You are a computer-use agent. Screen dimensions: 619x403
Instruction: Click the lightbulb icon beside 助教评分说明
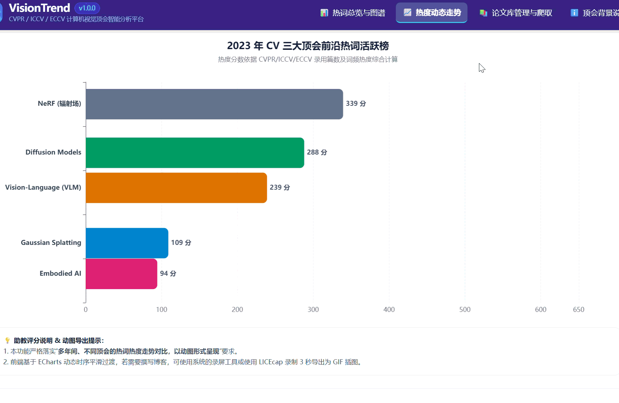point(7,340)
